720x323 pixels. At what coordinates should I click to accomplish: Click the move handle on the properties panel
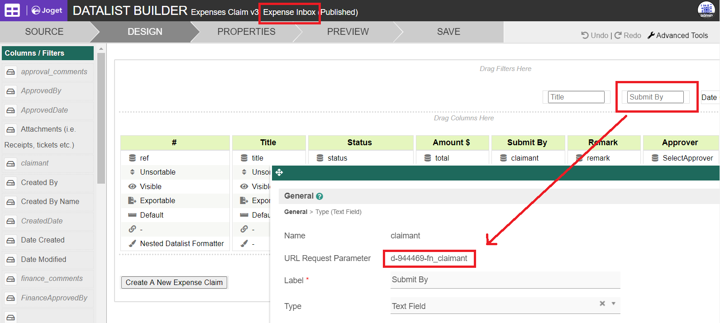point(279,172)
